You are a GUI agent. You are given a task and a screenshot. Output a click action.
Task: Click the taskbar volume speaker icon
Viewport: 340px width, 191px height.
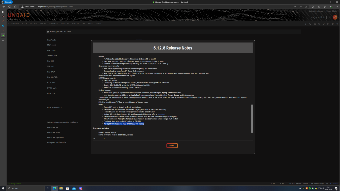click(x=322, y=188)
